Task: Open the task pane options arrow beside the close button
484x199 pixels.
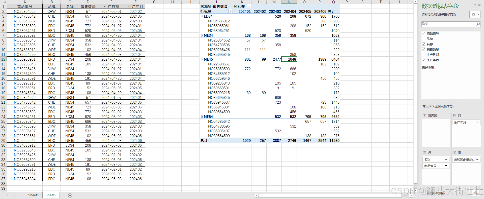Action: pyautogui.click(x=475, y=5)
